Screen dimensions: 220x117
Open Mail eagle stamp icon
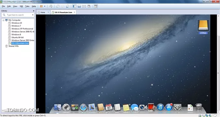pos(92,107)
